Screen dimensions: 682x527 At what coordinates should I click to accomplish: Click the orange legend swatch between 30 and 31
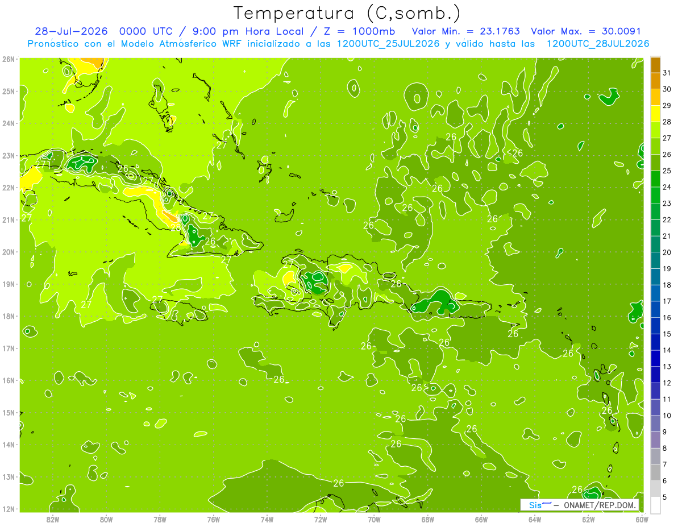coord(656,81)
